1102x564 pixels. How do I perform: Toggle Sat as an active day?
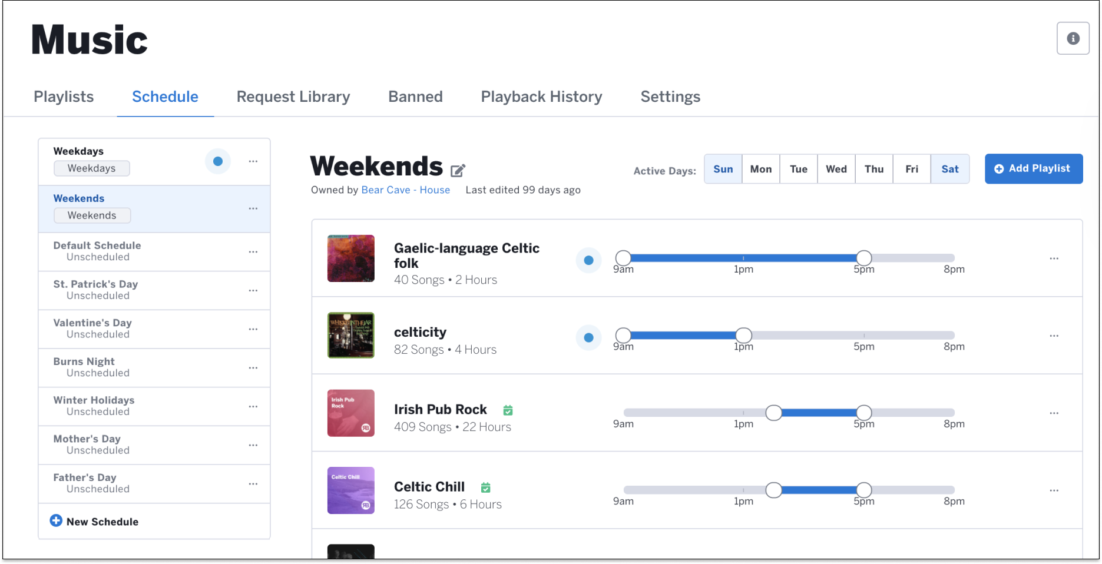coord(950,169)
